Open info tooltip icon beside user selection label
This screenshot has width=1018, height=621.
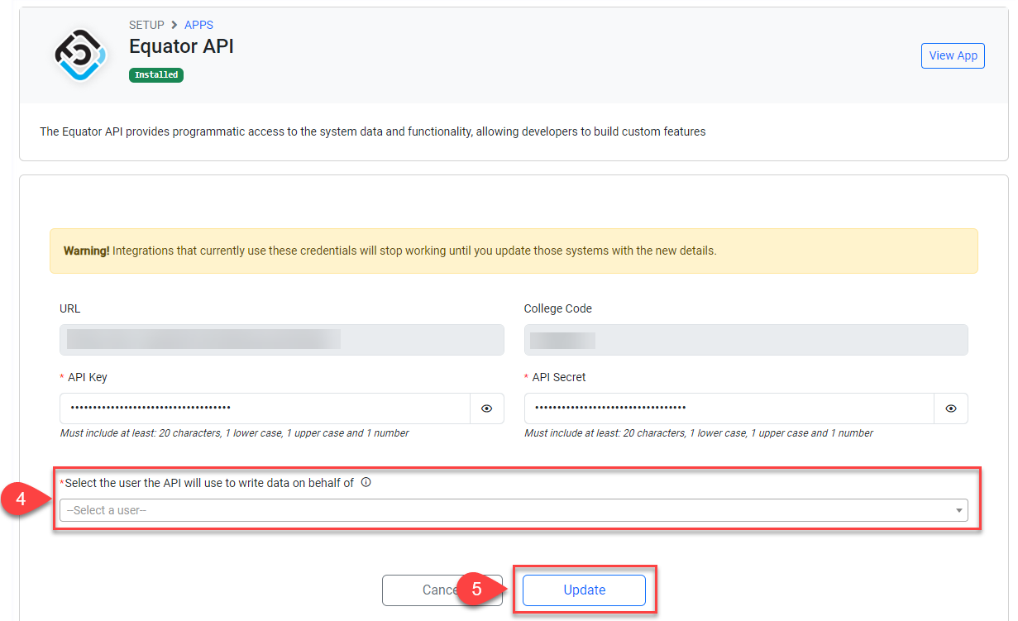[x=366, y=483]
